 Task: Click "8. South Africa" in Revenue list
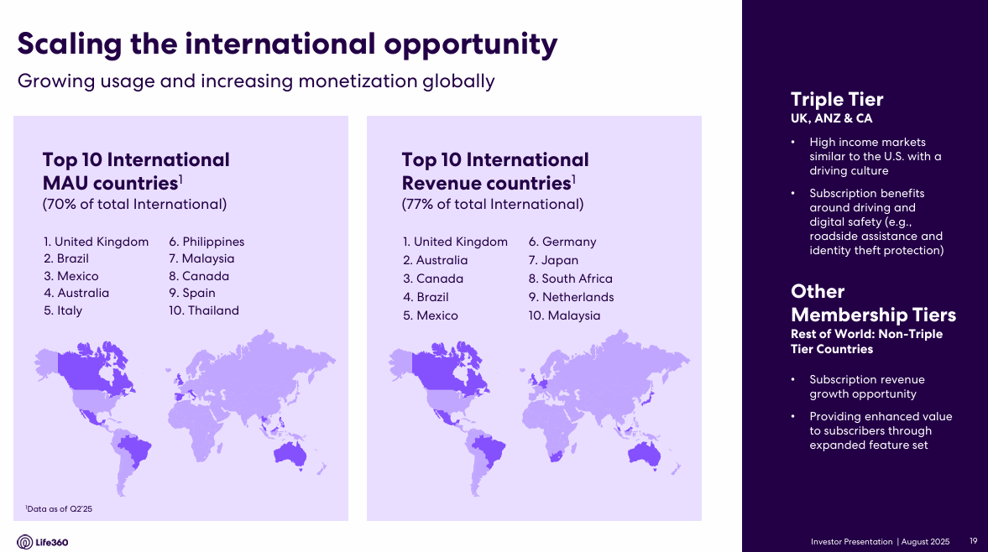(570, 279)
